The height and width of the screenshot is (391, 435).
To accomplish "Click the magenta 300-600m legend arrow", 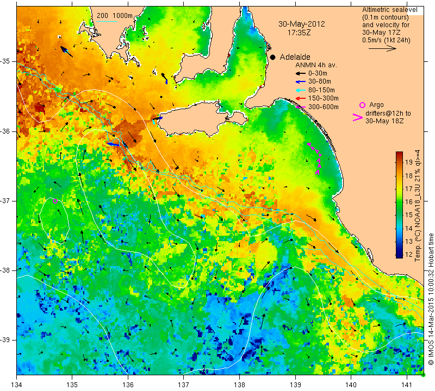I will coord(300,107).
